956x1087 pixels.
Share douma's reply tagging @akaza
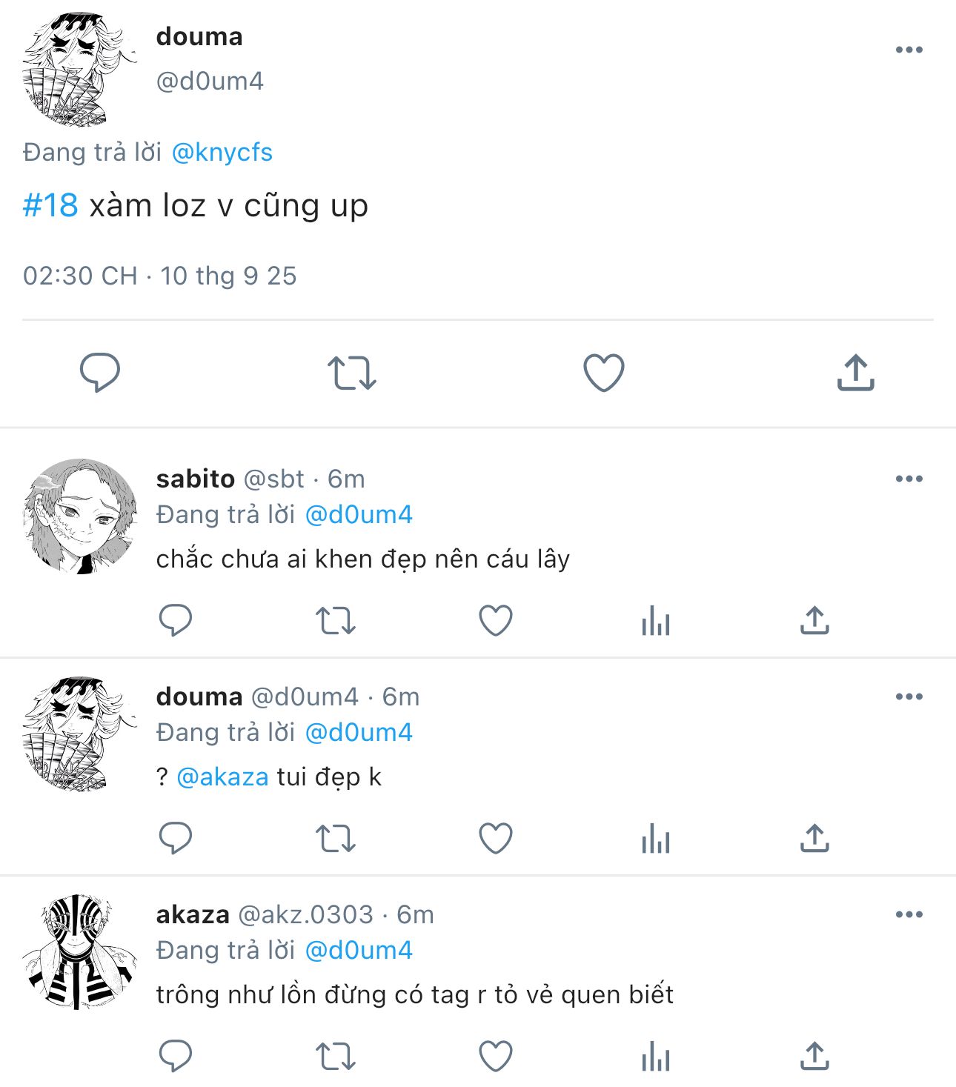coord(814,838)
